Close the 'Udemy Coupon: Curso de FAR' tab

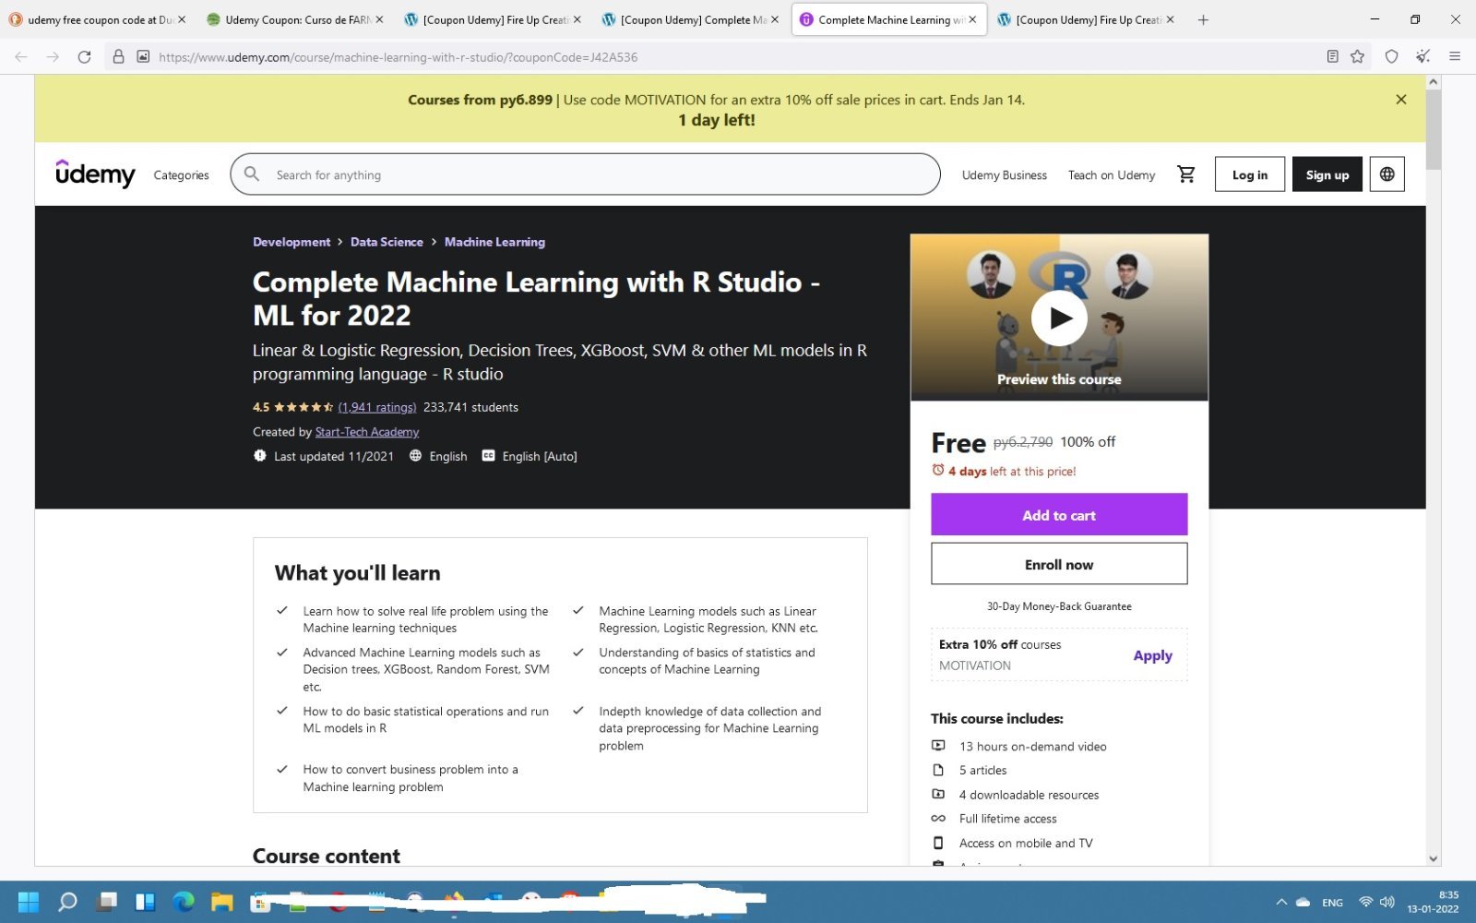[x=379, y=19]
